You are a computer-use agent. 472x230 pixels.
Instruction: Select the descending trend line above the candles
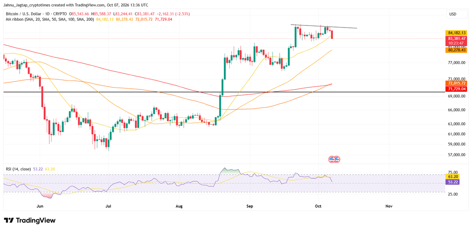[324, 27]
